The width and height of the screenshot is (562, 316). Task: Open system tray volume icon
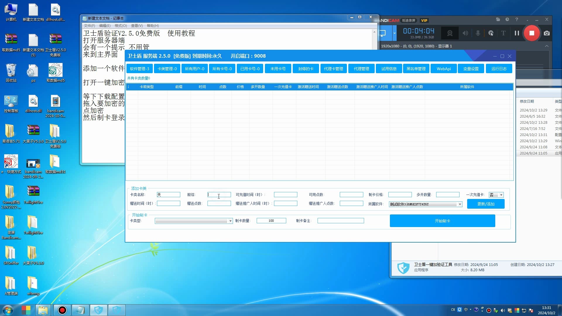[503, 310]
